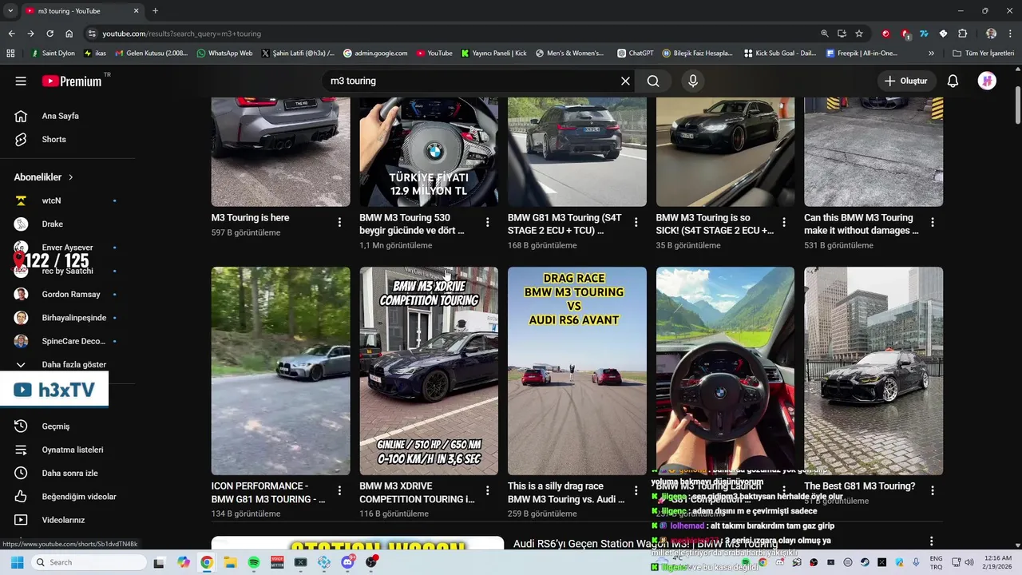Image resolution: width=1022 pixels, height=575 pixels.
Task: Open the YouTube hamburger guide menu
Action: 21,81
